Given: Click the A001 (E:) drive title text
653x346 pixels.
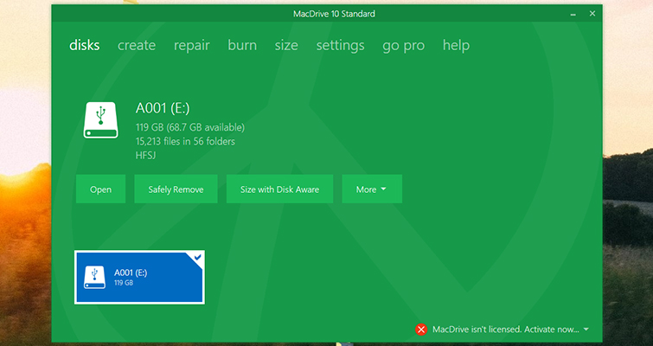Looking at the screenshot, I should pyautogui.click(x=163, y=108).
